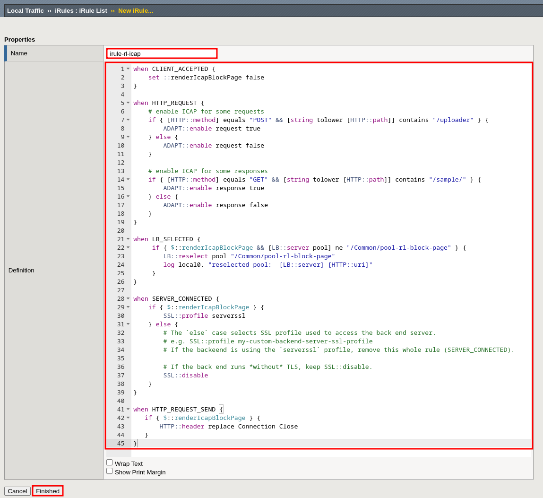Click the Finished button
543x498 pixels.
[48, 491]
